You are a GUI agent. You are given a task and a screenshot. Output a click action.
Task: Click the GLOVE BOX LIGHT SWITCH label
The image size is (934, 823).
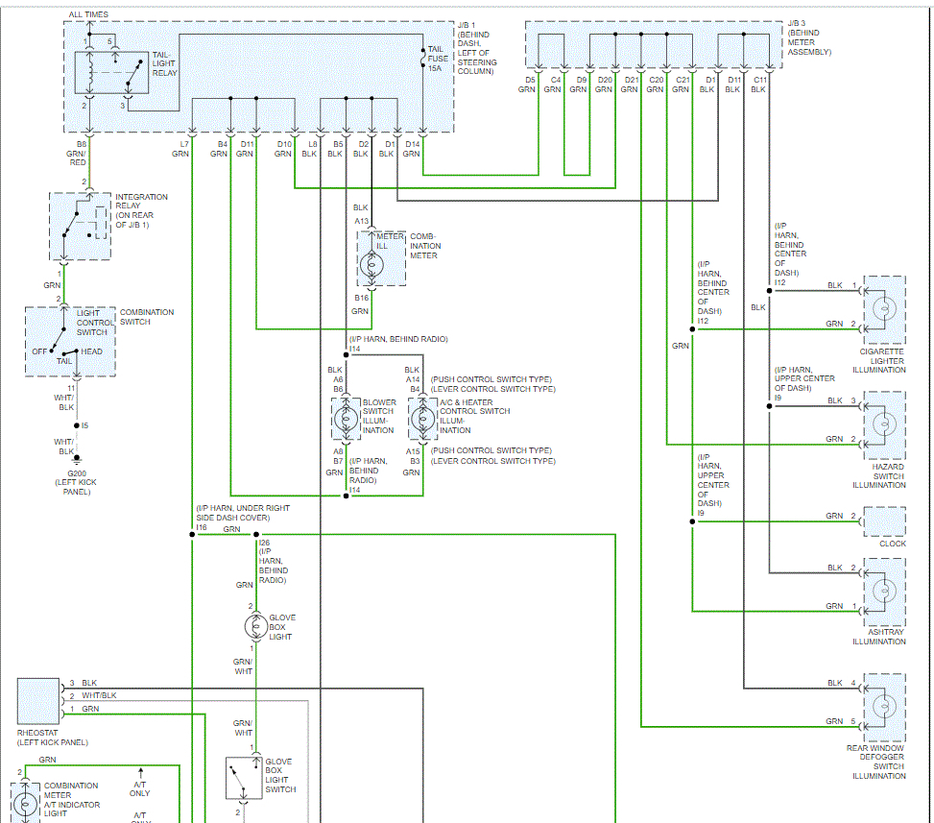[x=280, y=775]
